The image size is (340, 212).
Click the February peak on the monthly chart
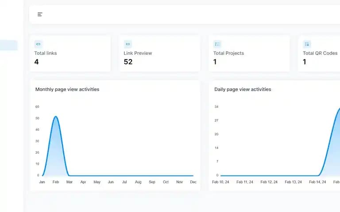56,117
